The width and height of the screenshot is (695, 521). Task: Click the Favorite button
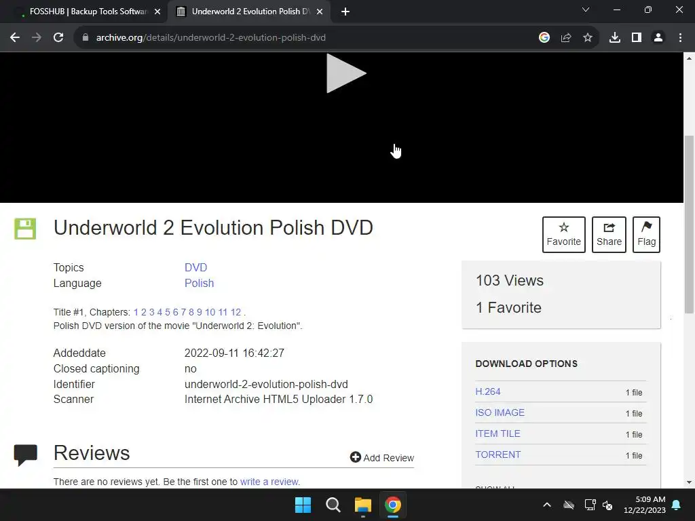pyautogui.click(x=564, y=234)
